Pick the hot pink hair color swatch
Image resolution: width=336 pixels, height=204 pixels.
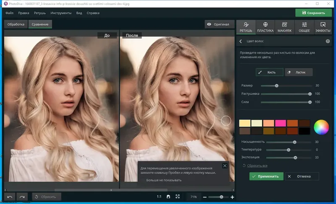pos(281,123)
